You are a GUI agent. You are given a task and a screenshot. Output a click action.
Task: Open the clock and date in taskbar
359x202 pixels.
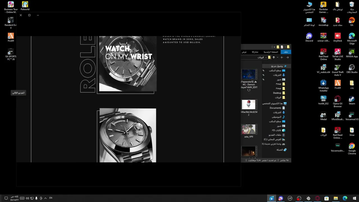tap(15, 198)
